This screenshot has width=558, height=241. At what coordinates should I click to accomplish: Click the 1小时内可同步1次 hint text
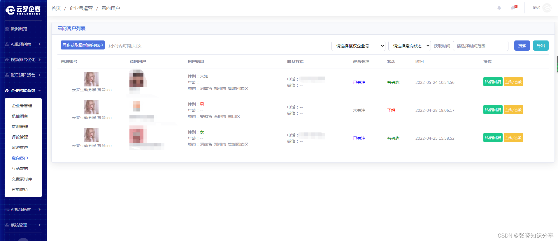point(125,46)
